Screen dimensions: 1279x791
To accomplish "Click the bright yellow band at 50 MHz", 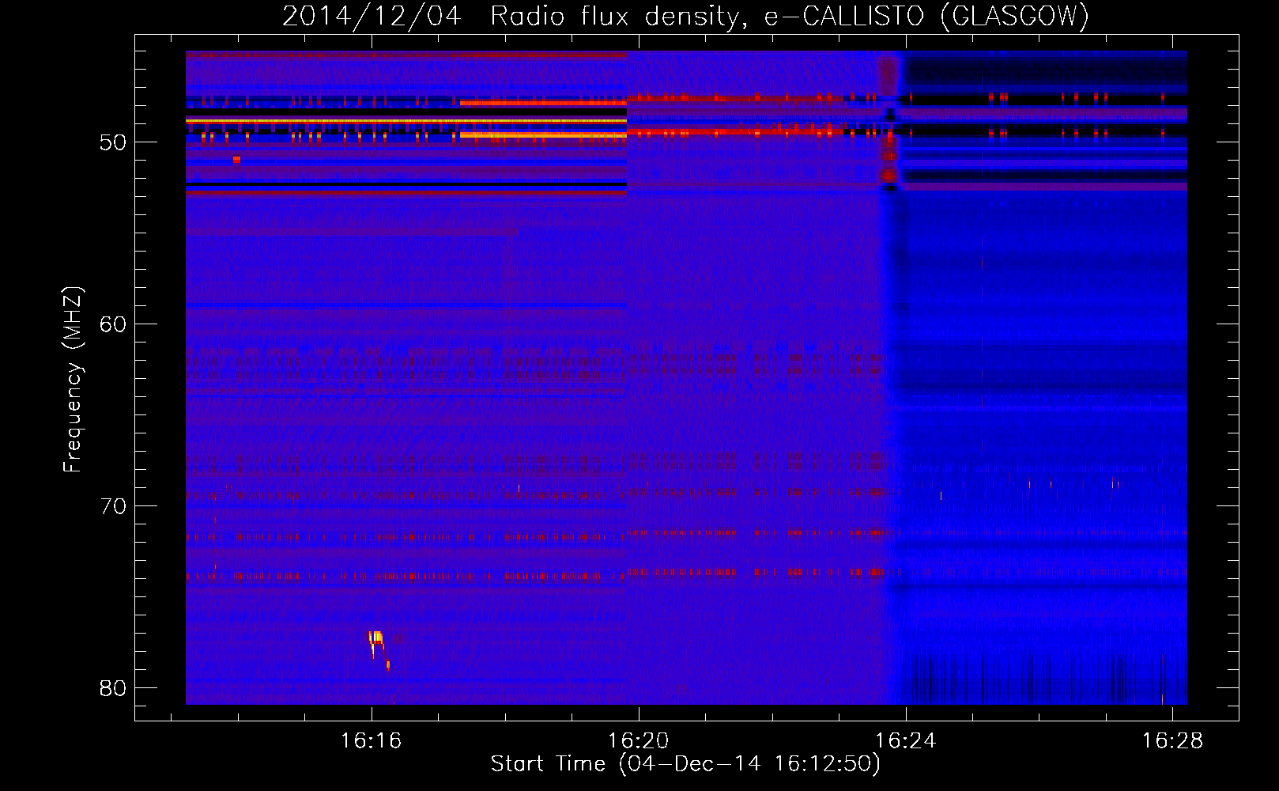I will 543,135.
